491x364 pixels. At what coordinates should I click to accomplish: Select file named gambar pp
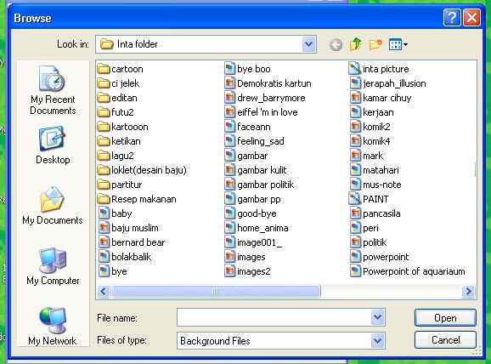tap(252, 199)
